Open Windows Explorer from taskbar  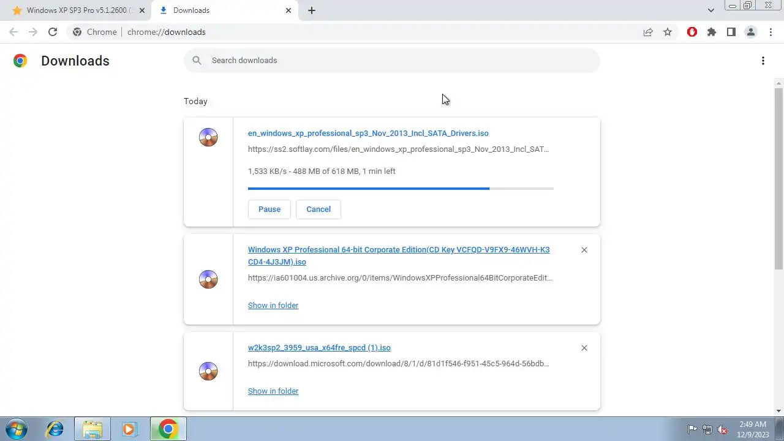coord(92,429)
